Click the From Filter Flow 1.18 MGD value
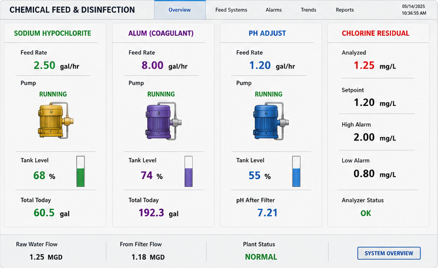 148,257
